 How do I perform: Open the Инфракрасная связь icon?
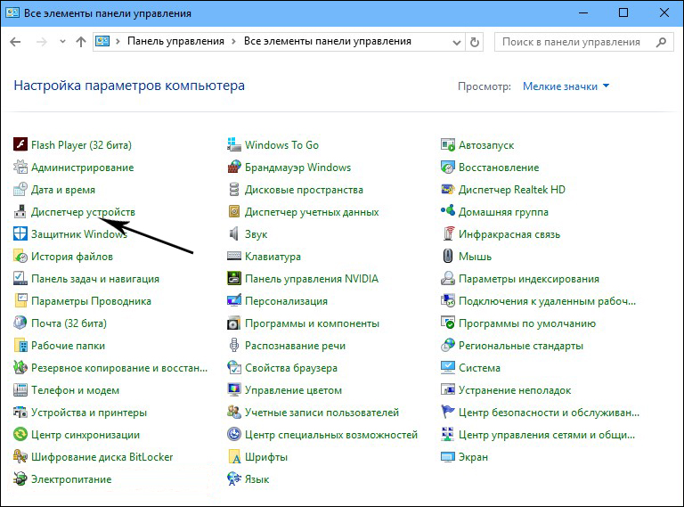tap(448, 233)
